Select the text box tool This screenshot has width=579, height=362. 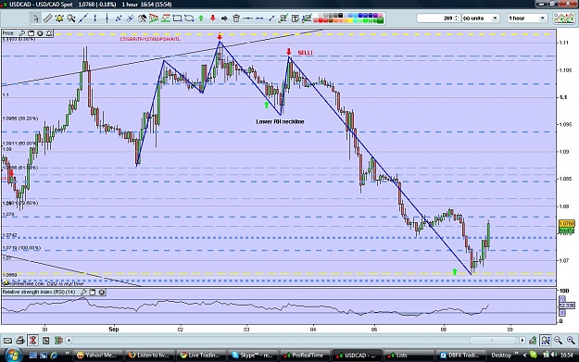pos(295,19)
